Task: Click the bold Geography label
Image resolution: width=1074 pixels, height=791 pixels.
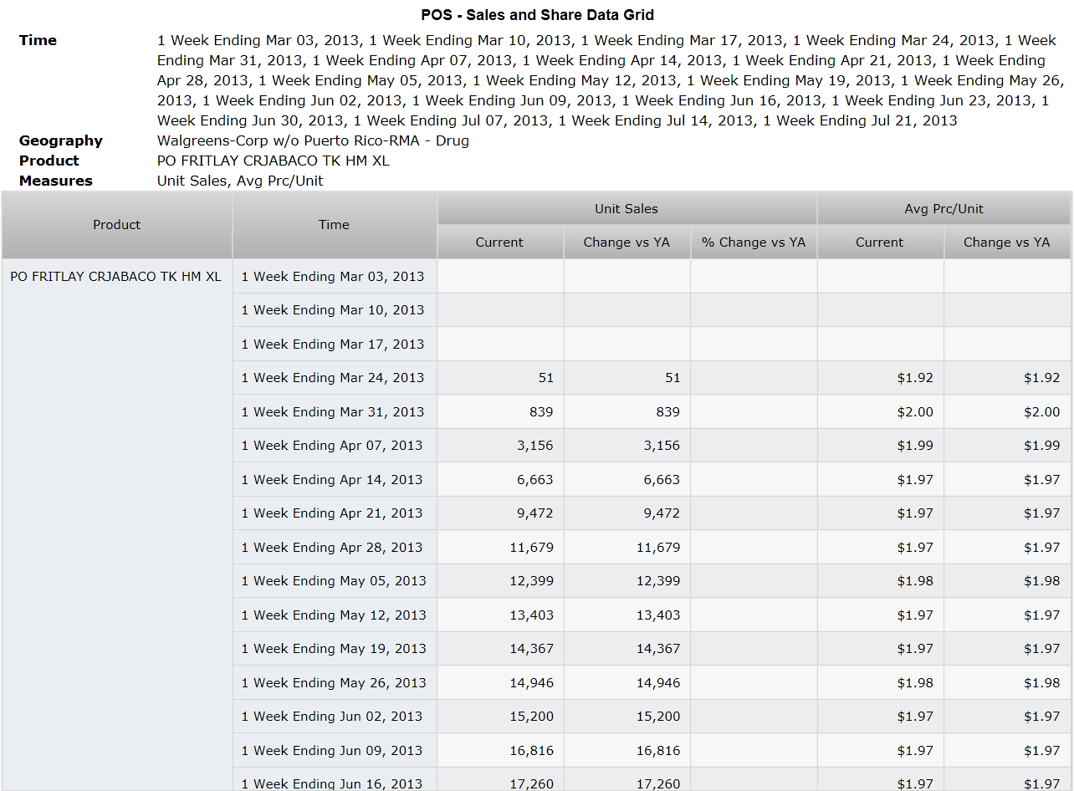Action: [61, 140]
